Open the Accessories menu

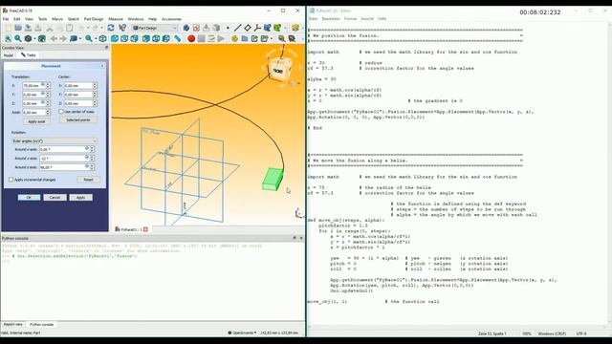point(171,19)
